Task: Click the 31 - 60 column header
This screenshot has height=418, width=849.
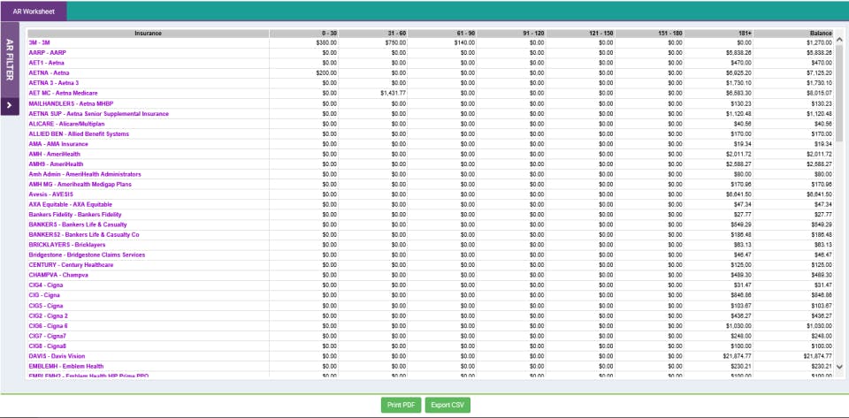Action: pyautogui.click(x=373, y=34)
